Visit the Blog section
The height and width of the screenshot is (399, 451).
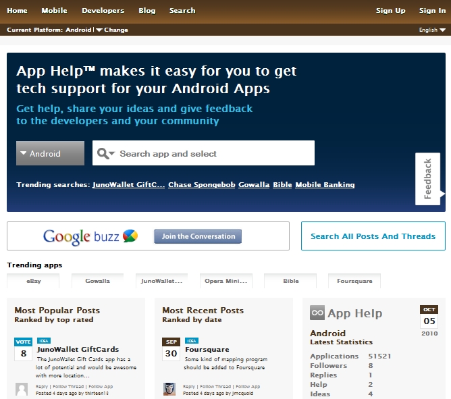click(x=147, y=11)
